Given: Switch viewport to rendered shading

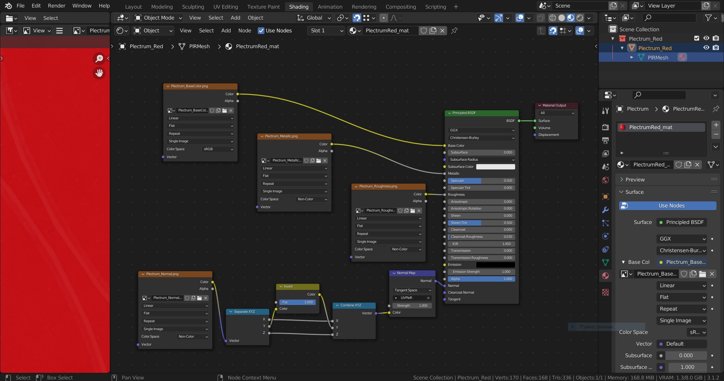Looking at the screenshot, I should coord(580,18).
